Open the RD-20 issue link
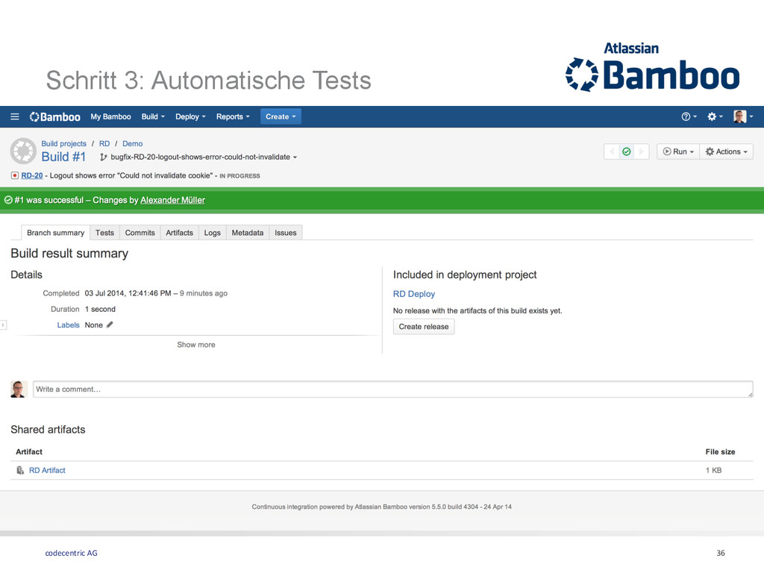 click(x=32, y=175)
